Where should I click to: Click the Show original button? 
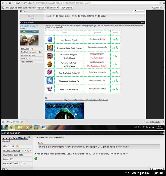tap(66, 8)
